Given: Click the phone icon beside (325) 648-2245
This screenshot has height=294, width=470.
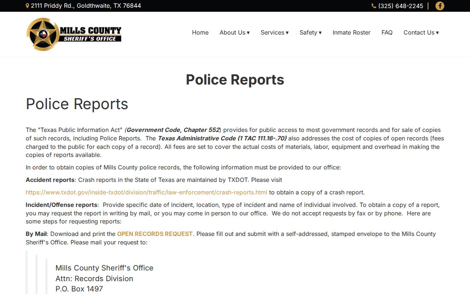Looking at the screenshot, I should tap(374, 6).
